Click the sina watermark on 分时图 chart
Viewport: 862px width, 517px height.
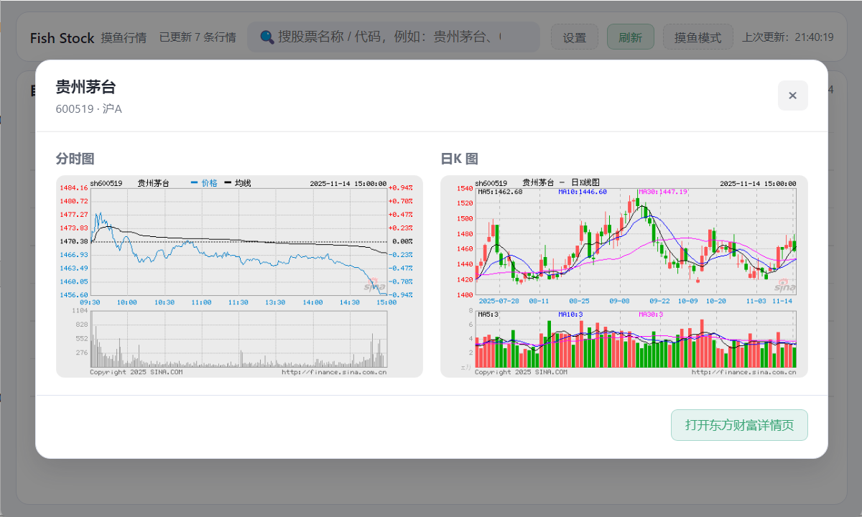pos(374,285)
